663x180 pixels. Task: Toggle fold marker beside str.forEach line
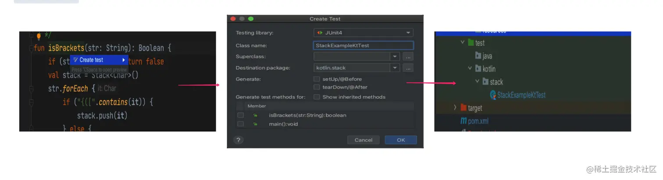31,88
